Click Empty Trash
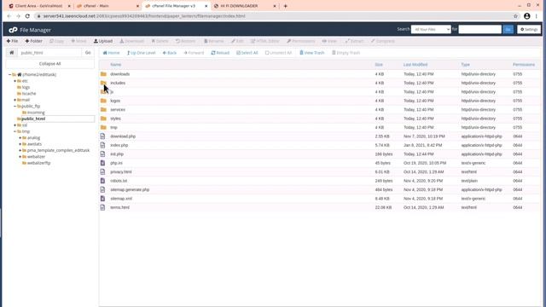 point(346,53)
